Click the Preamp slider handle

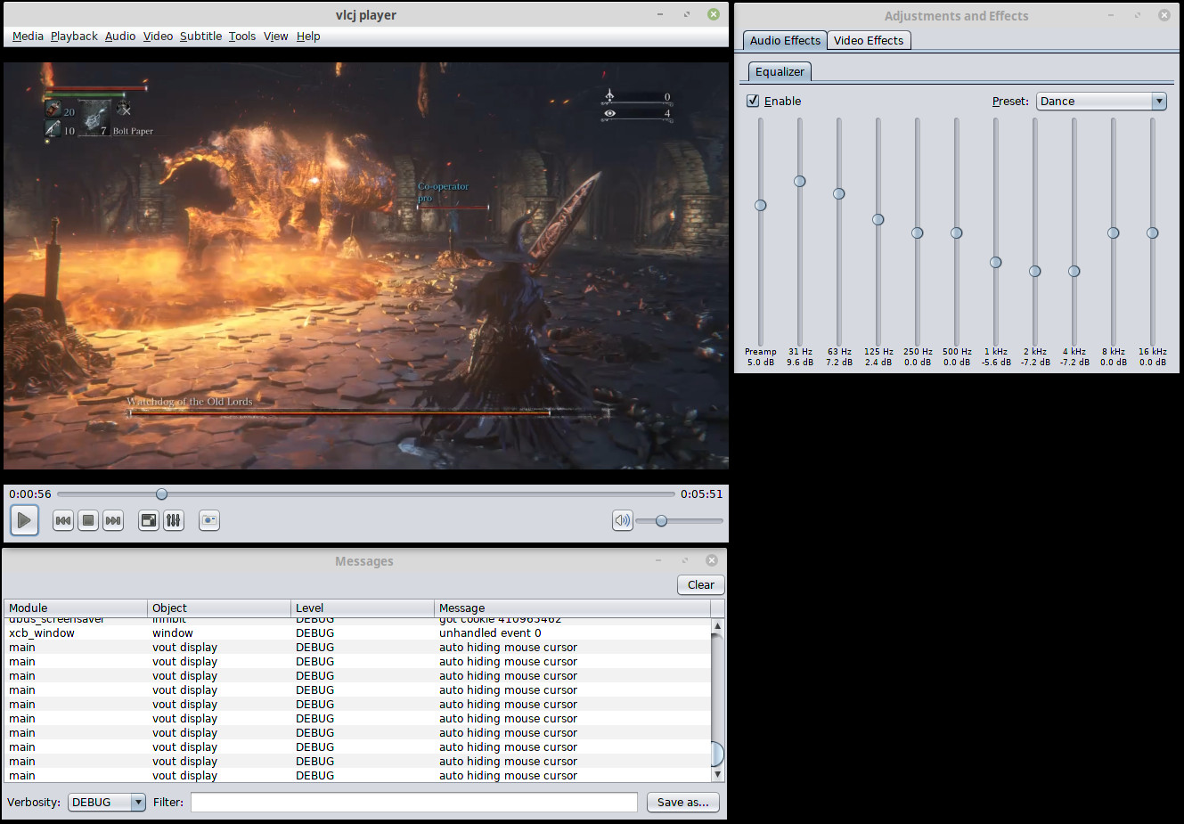point(761,205)
